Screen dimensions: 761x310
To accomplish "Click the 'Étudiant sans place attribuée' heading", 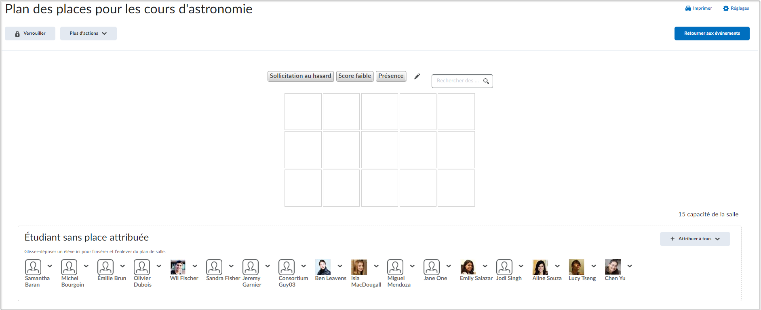I will click(x=86, y=237).
